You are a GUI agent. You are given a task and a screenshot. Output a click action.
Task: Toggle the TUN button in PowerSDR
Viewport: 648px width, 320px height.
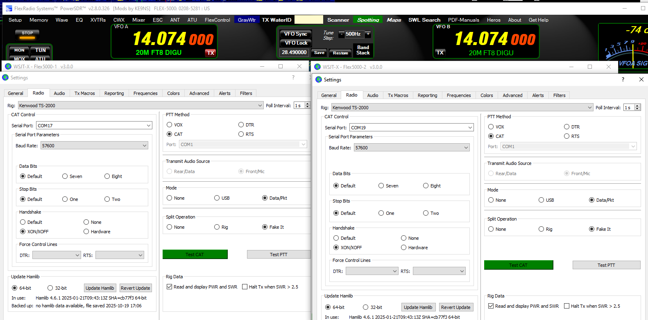(41, 50)
